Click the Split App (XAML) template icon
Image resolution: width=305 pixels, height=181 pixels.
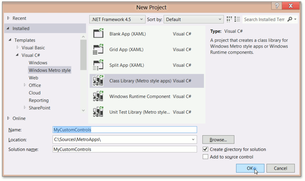tap(98, 65)
